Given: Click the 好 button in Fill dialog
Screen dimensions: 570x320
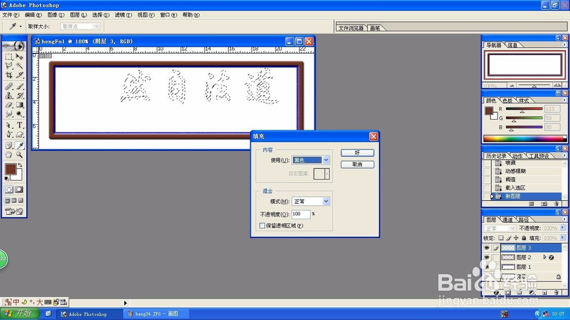Looking at the screenshot, I should tap(357, 153).
